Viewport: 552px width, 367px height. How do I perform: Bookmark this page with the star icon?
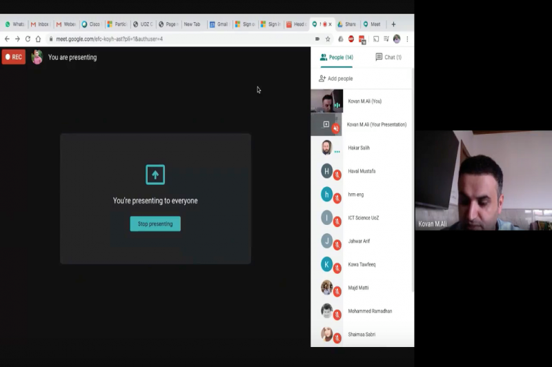328,39
